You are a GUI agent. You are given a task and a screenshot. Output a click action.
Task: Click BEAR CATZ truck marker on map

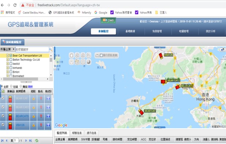[164, 82]
